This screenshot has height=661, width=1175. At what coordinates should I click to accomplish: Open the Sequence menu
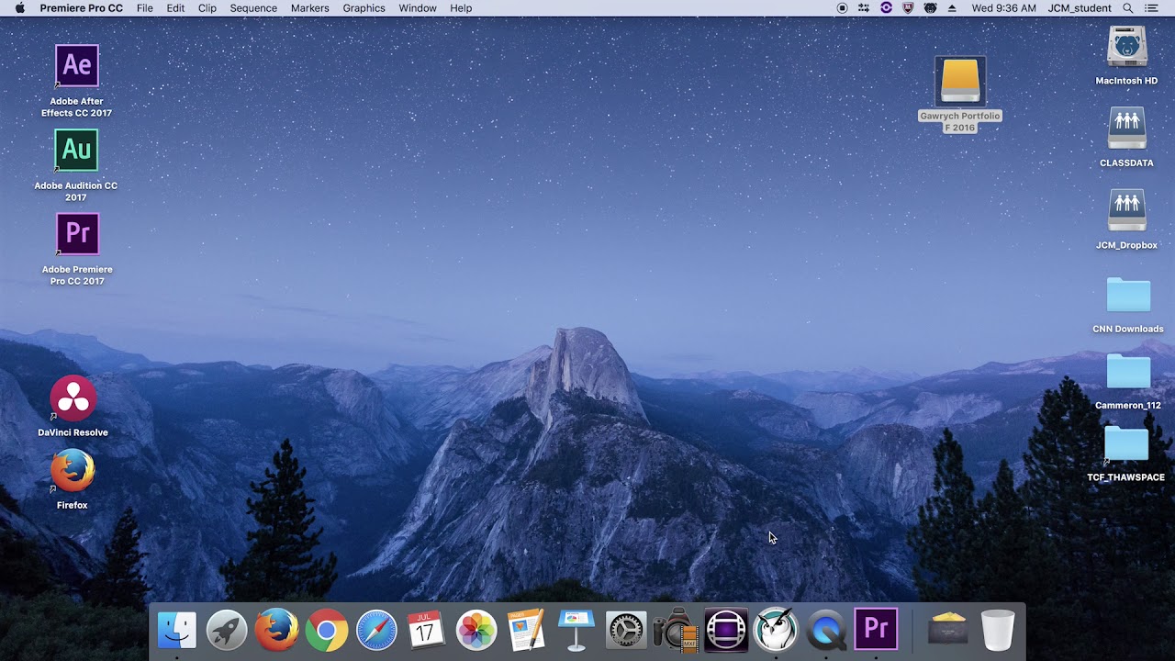point(253,8)
